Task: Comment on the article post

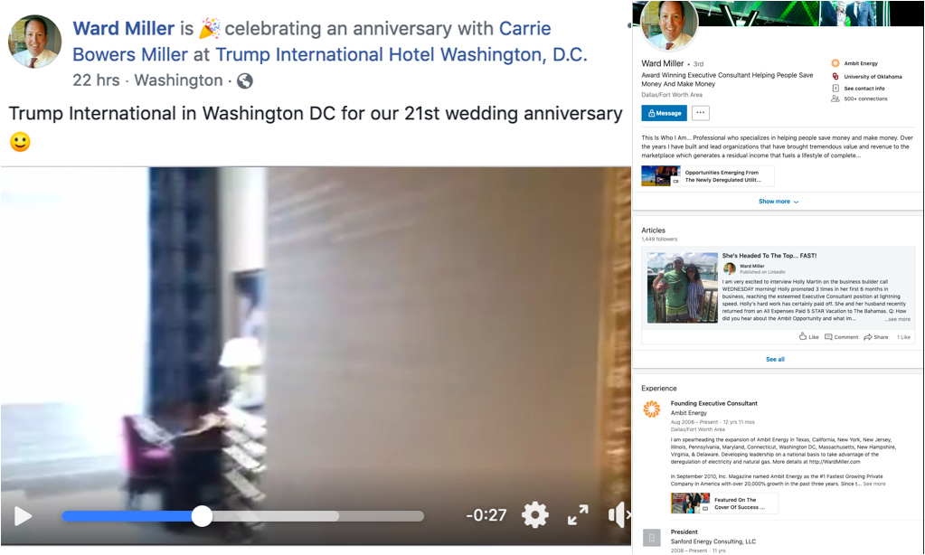Action: pos(841,337)
